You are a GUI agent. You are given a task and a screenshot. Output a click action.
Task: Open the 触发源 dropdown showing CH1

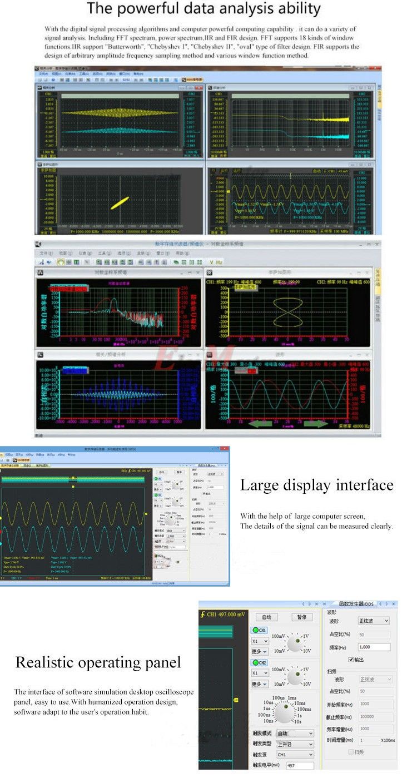pyautogui.click(x=295, y=755)
